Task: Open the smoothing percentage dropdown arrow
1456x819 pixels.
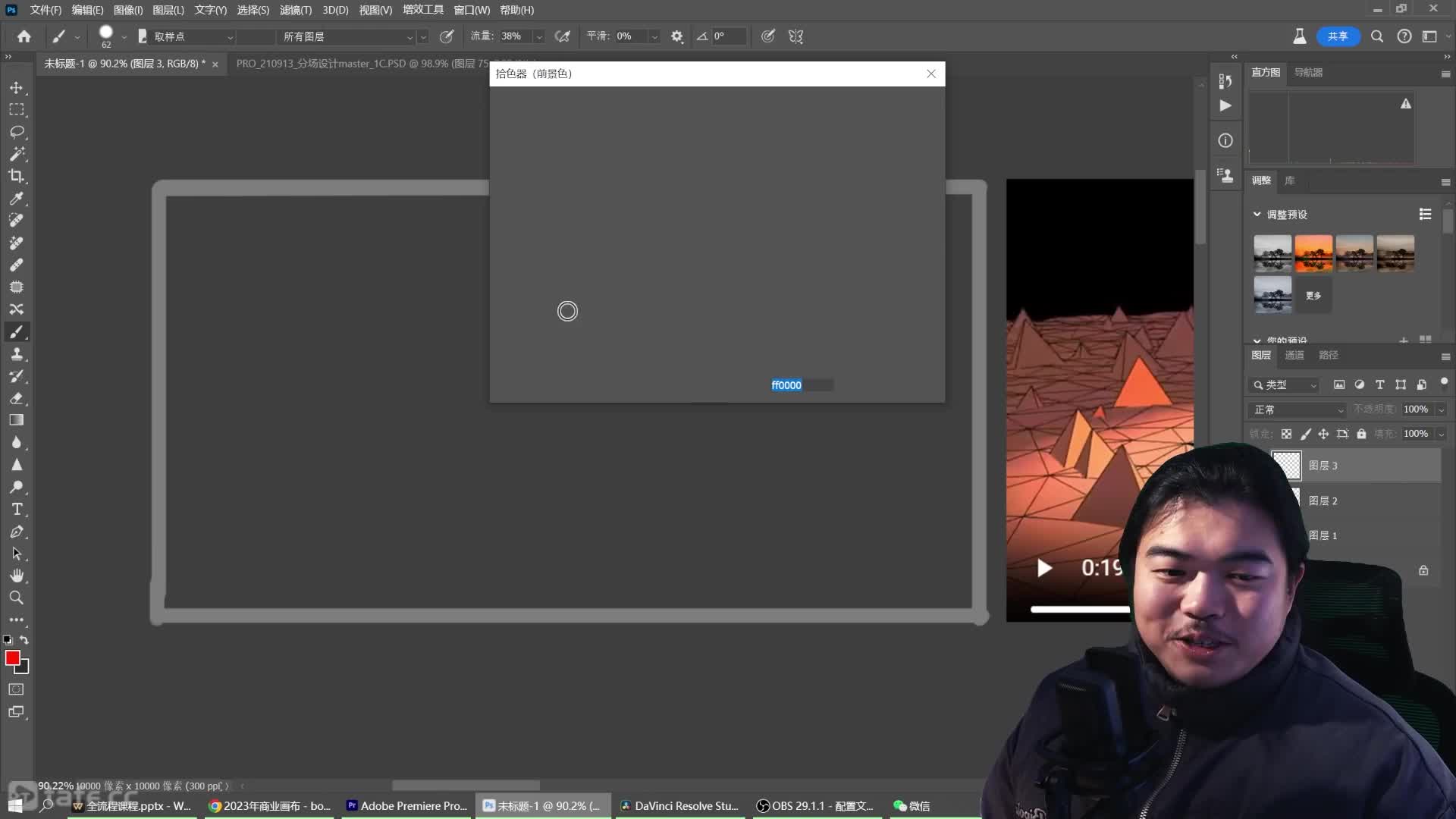Action: (x=654, y=36)
